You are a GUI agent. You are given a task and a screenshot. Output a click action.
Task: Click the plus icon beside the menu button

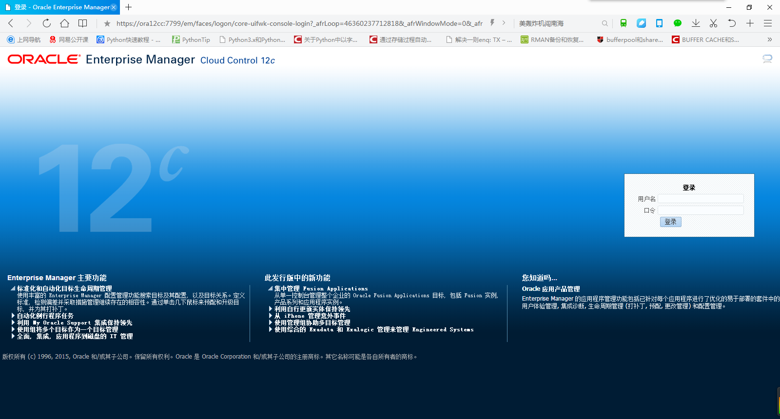pos(750,23)
